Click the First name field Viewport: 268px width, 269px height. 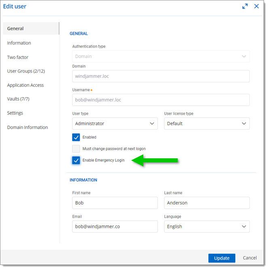pyautogui.click(x=115, y=203)
